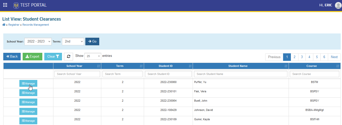342x125 pixels.
Task: Focus the Search School Year field
Action: pyautogui.click(x=77, y=74)
